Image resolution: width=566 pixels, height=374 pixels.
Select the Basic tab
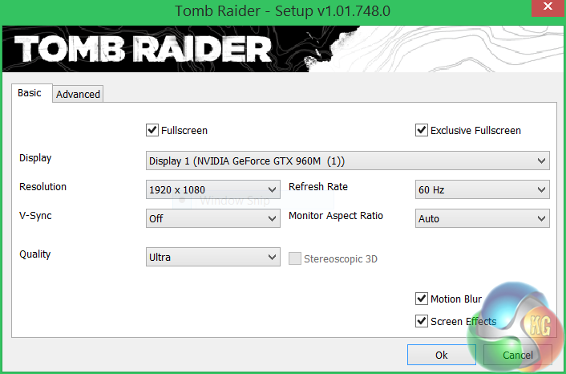tap(32, 93)
